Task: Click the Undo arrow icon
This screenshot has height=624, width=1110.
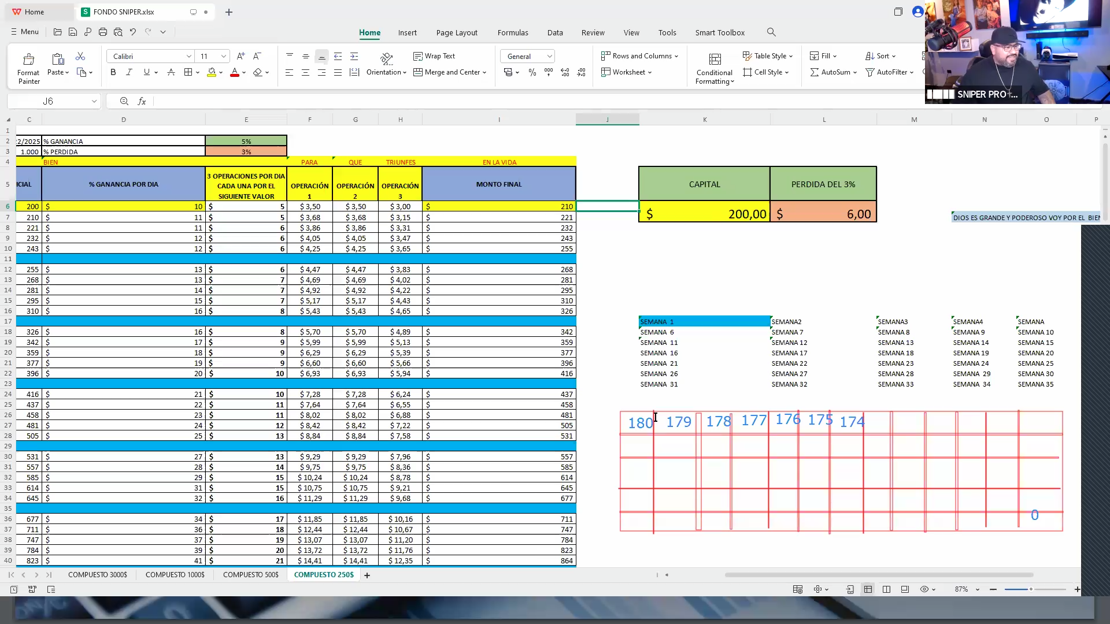Action: [133, 32]
